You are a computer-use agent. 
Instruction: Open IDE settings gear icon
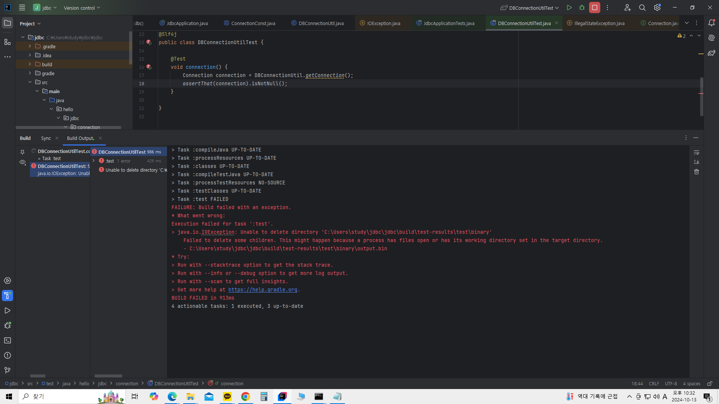pyautogui.click(x=657, y=7)
